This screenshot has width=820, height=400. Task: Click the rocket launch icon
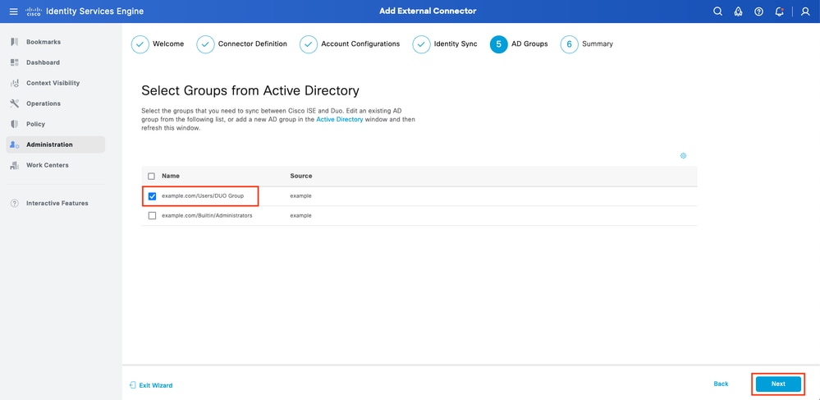coord(739,11)
